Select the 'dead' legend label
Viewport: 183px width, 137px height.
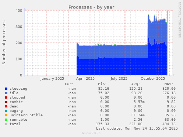pos(14,106)
